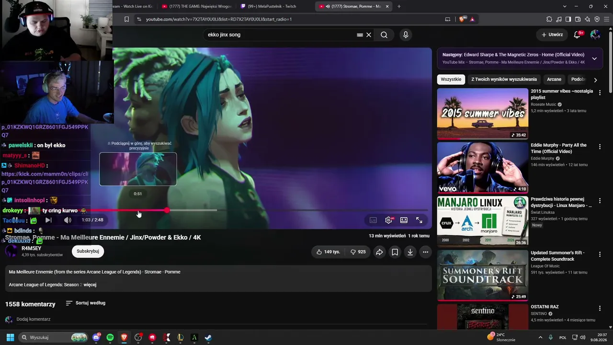The height and width of the screenshot is (345, 613).
Task: Select the Arcane filter chip
Action: pos(554,80)
